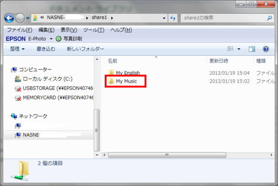Viewport: 278px width, 186px height.
Task: Click the 書き込む button
Action: point(46,49)
